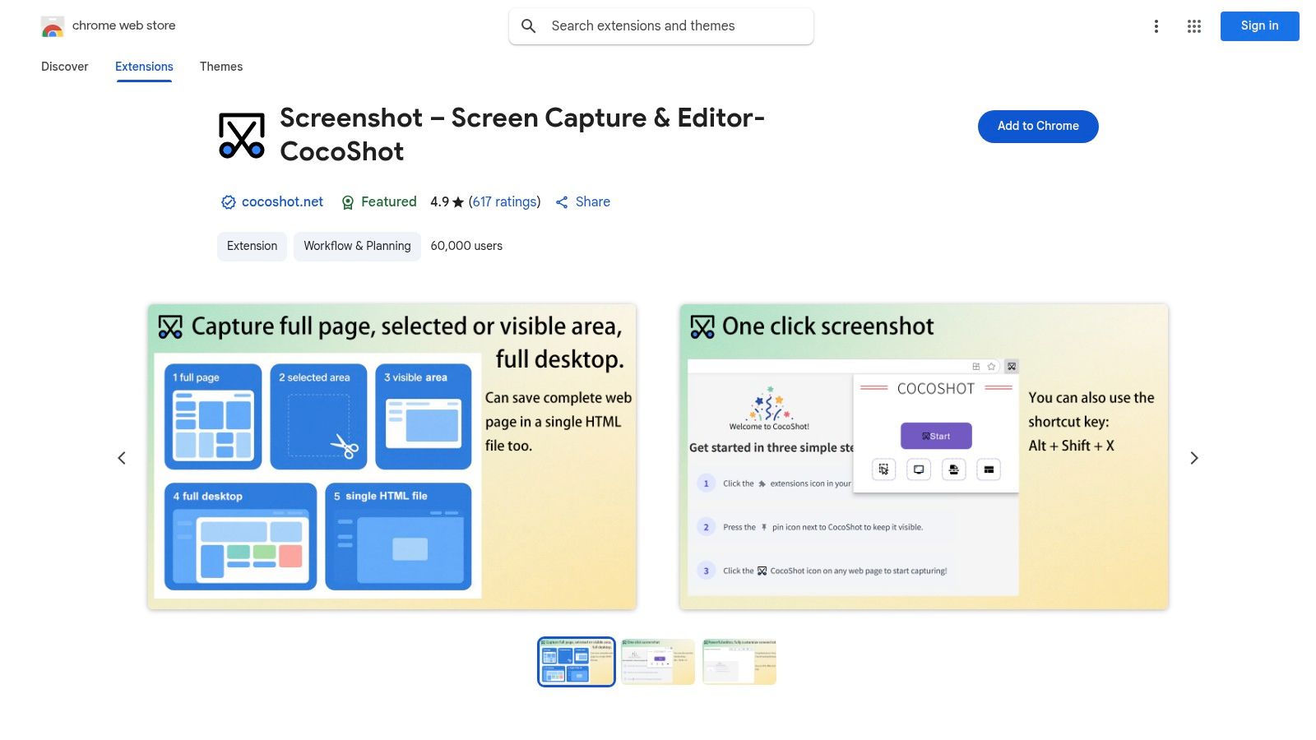Click the Chrome Web Store logo
This screenshot has height=740, width=1316.
[53, 25]
